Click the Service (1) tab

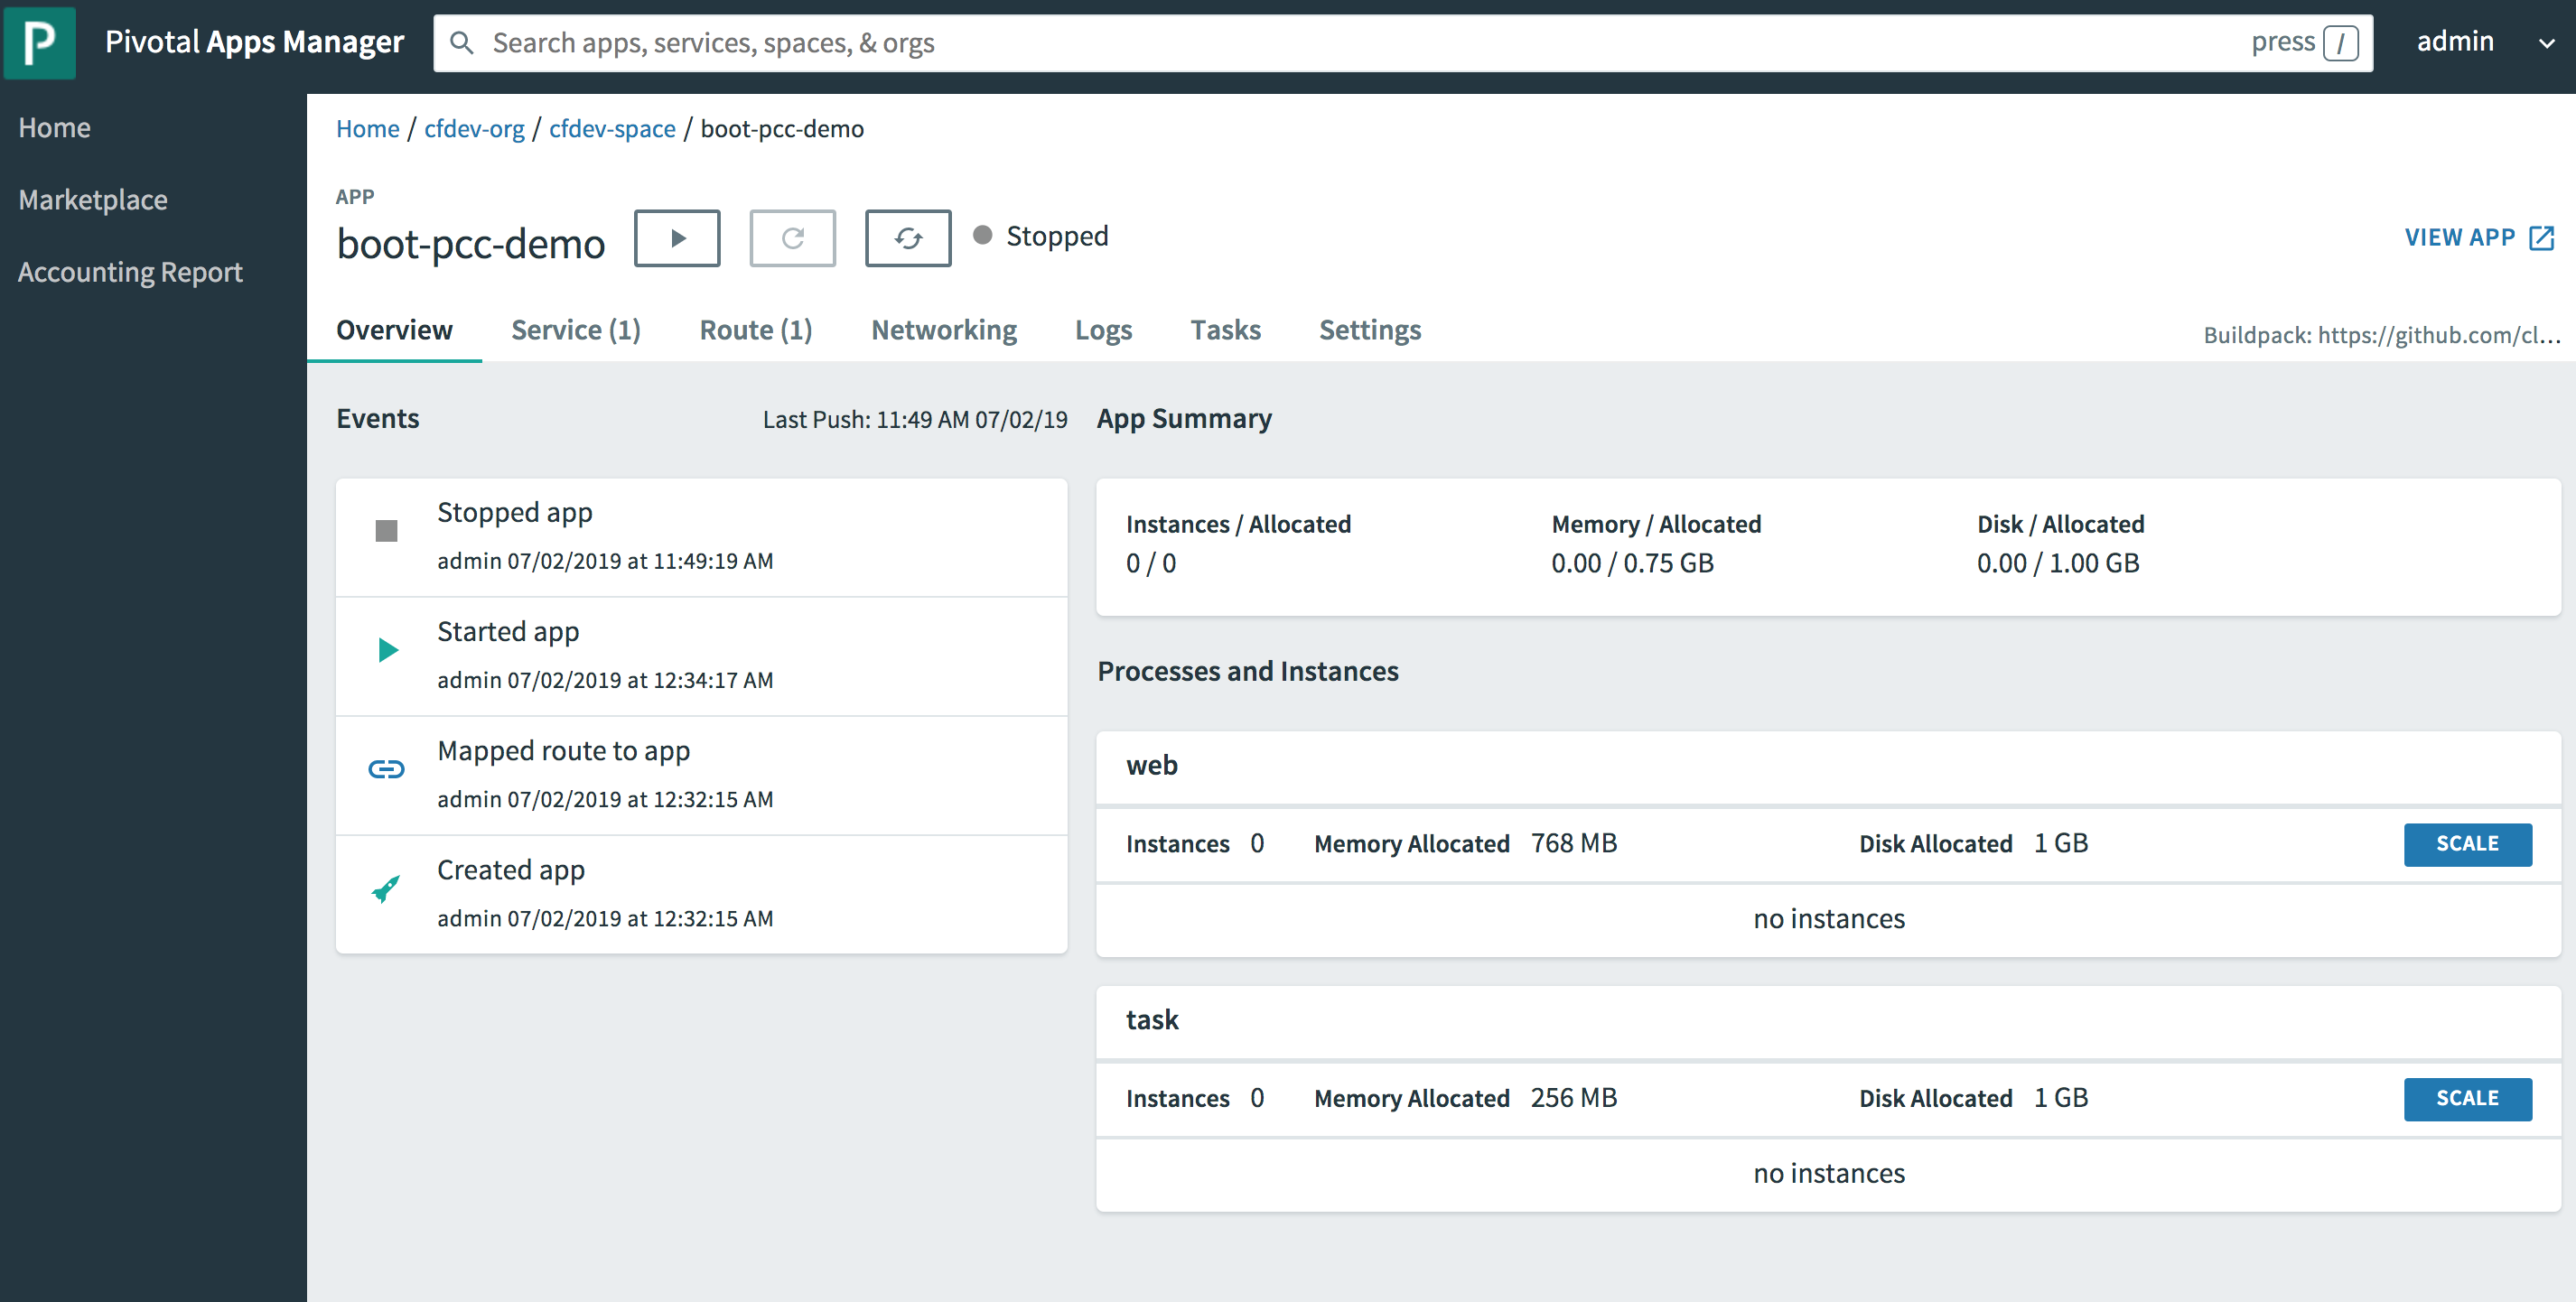(x=574, y=329)
